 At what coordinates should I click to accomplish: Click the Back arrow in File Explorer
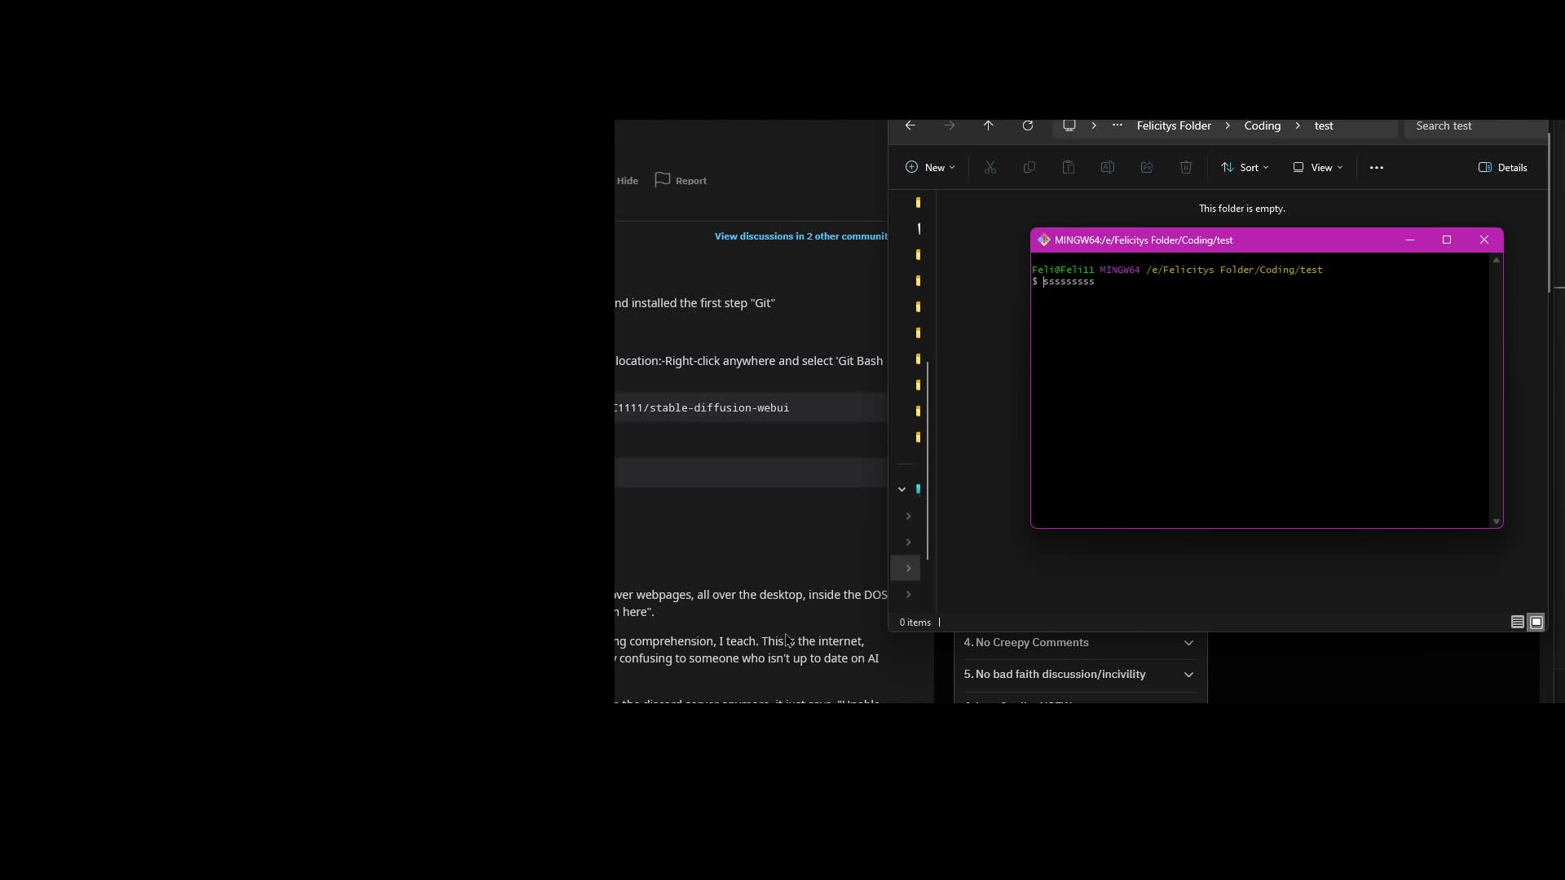coord(910,125)
